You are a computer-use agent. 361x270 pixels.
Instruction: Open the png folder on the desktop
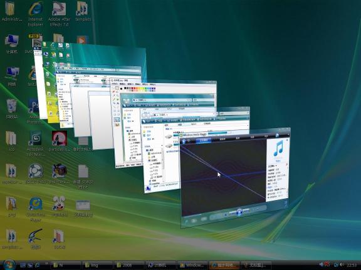pos(11,206)
